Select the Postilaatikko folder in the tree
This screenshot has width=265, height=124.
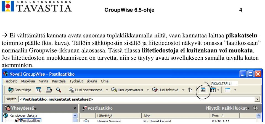click(31, 120)
